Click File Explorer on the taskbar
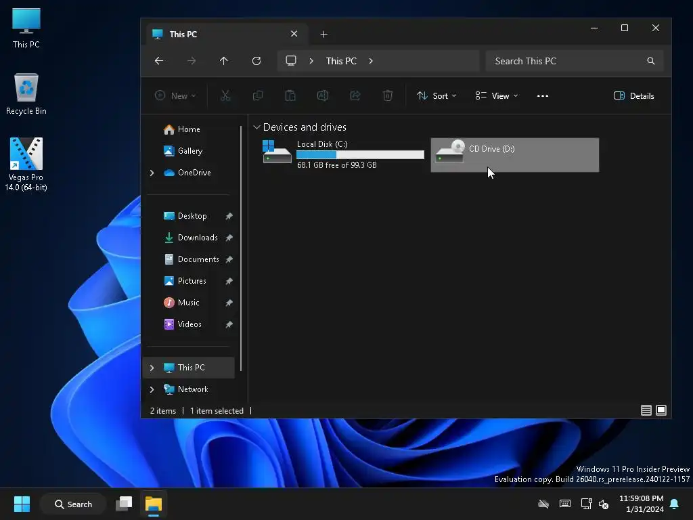The height and width of the screenshot is (520, 693). click(154, 504)
